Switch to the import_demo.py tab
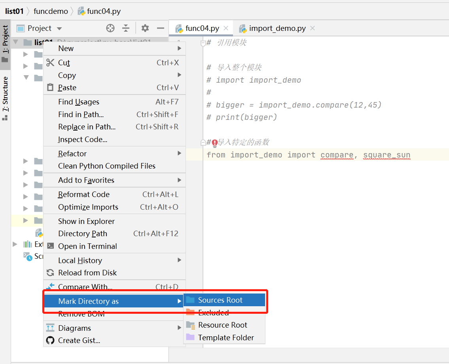This screenshot has width=449, height=364. 277,28
